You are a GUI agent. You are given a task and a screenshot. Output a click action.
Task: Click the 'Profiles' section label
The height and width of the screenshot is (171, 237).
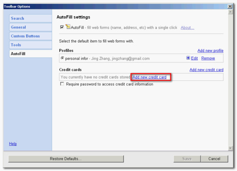tap(66, 51)
